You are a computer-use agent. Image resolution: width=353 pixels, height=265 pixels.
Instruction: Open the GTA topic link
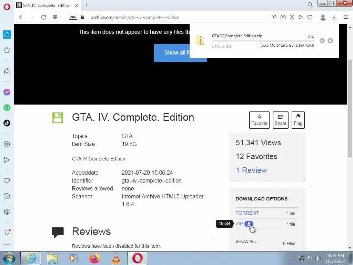127,136
